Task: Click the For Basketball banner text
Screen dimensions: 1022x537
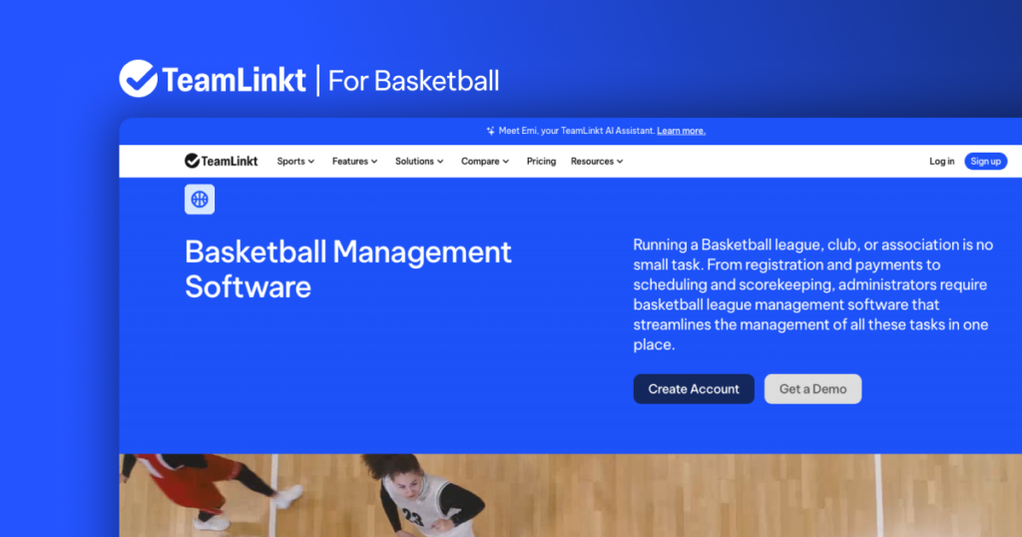Action: point(413,80)
